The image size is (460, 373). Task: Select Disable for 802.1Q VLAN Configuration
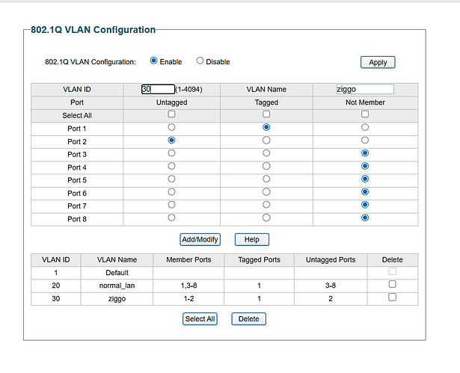pyautogui.click(x=200, y=61)
